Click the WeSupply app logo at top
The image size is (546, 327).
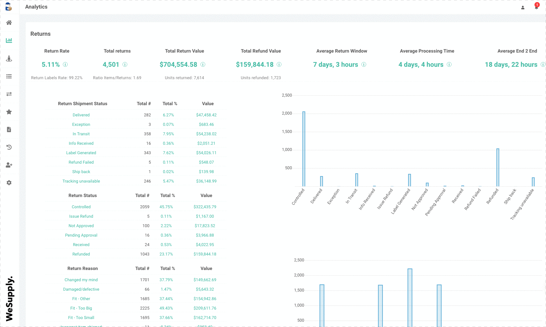[9, 7]
